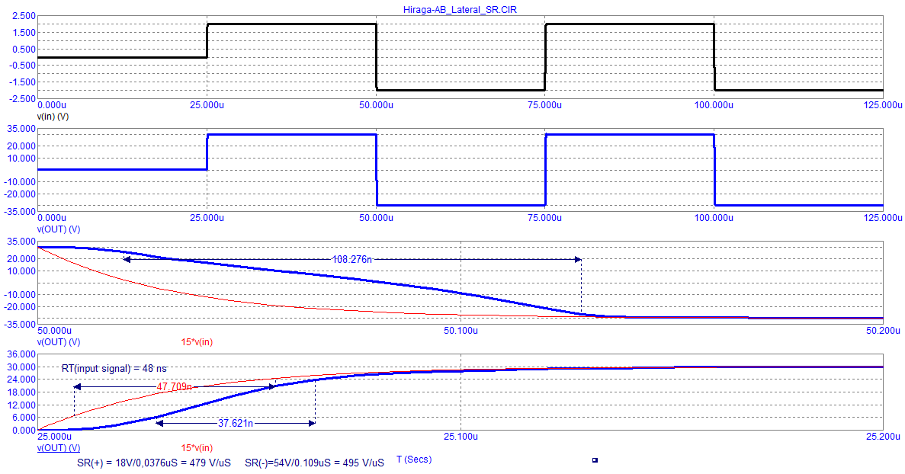Click the small square marker beside T (Secs)
The height and width of the screenshot is (474, 905).
point(595,460)
